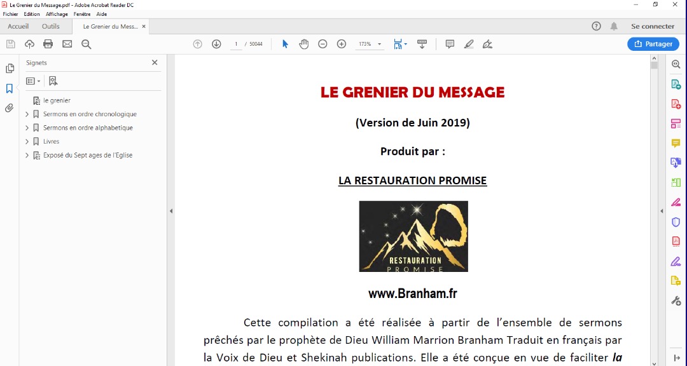This screenshot has height=366, width=687.
Task: Switch to the Outils tab
Action: 51,26
